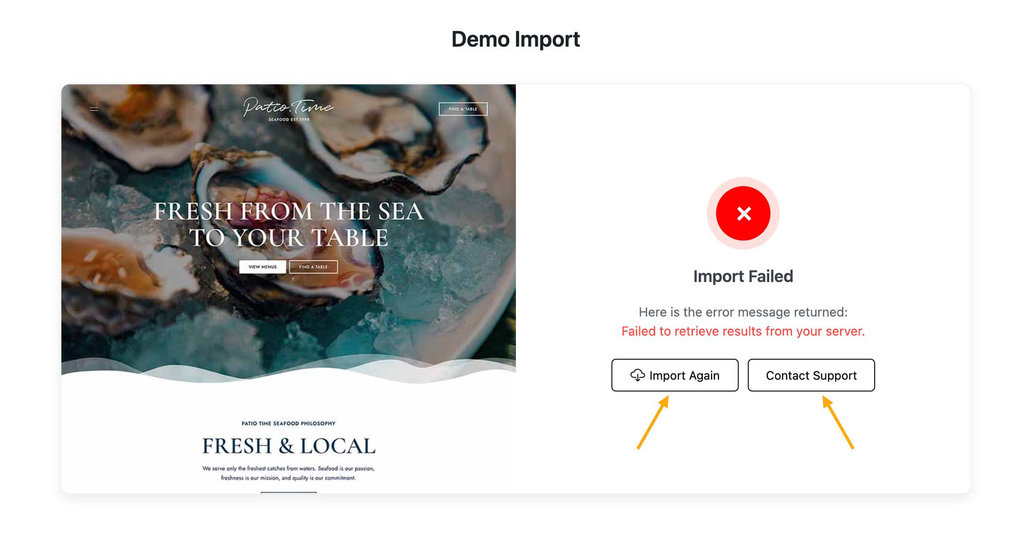This screenshot has width=1031, height=534.
Task: Click the orange arrow below Import Again
Action: (653, 422)
